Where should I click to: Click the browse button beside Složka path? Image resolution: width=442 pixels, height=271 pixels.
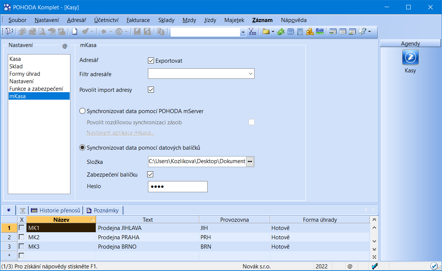[x=250, y=162]
